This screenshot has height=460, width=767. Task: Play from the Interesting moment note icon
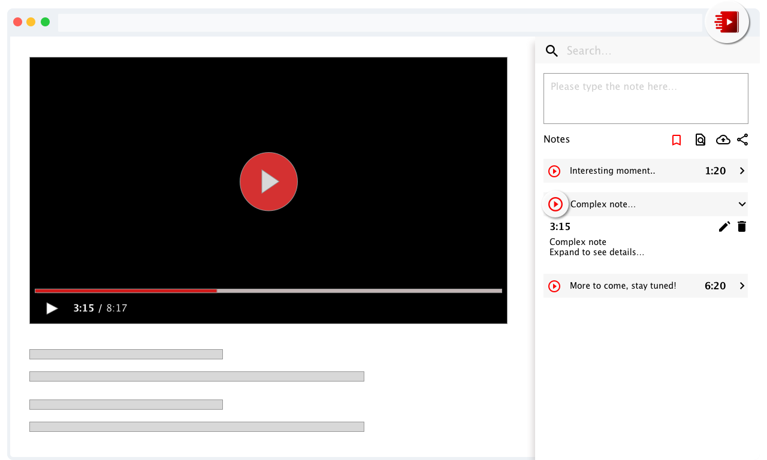554,171
